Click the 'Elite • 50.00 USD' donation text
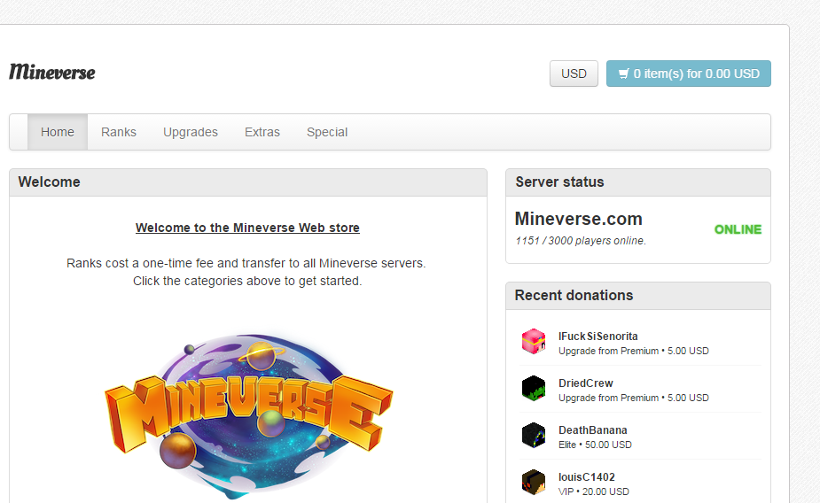This screenshot has width=820, height=503. (595, 445)
